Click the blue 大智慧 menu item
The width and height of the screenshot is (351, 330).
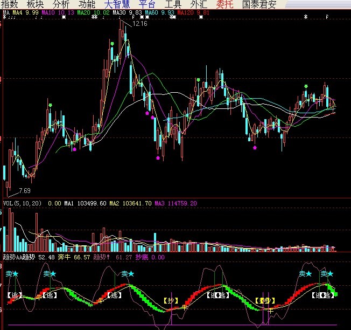coord(113,4)
